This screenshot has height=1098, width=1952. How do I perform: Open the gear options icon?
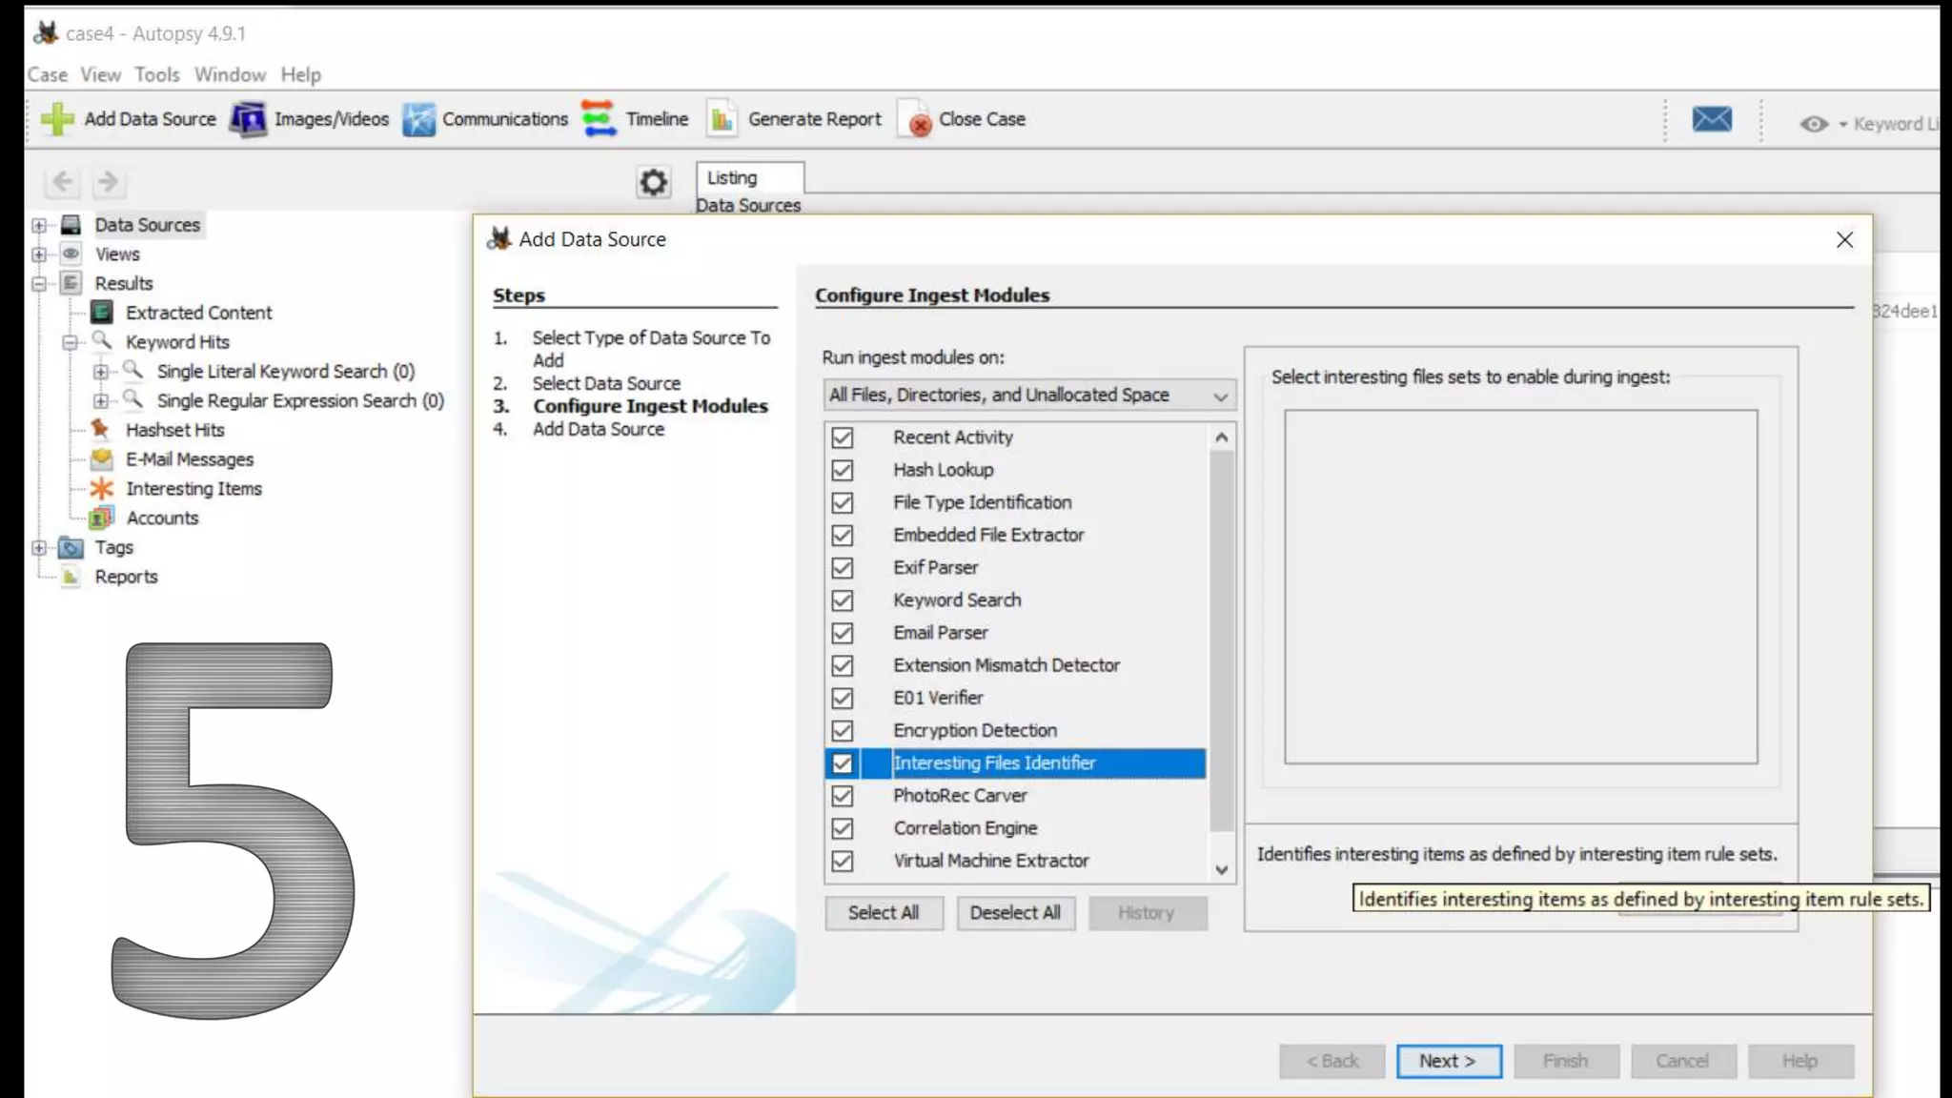click(653, 181)
